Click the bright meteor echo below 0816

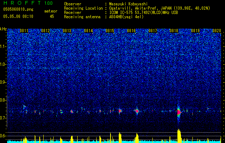pyautogui.click(x=137, y=111)
